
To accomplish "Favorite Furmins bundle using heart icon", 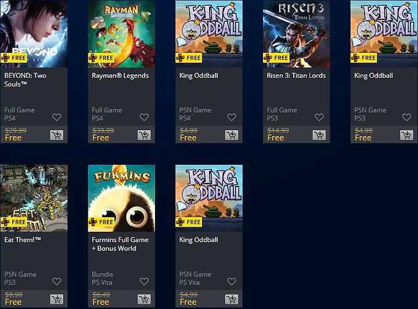I will (144, 281).
